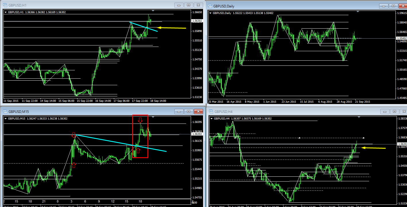The image size is (407, 207).
Task: Click the chart shift marker on H1 chart
Action: pyautogui.click(x=153, y=11)
